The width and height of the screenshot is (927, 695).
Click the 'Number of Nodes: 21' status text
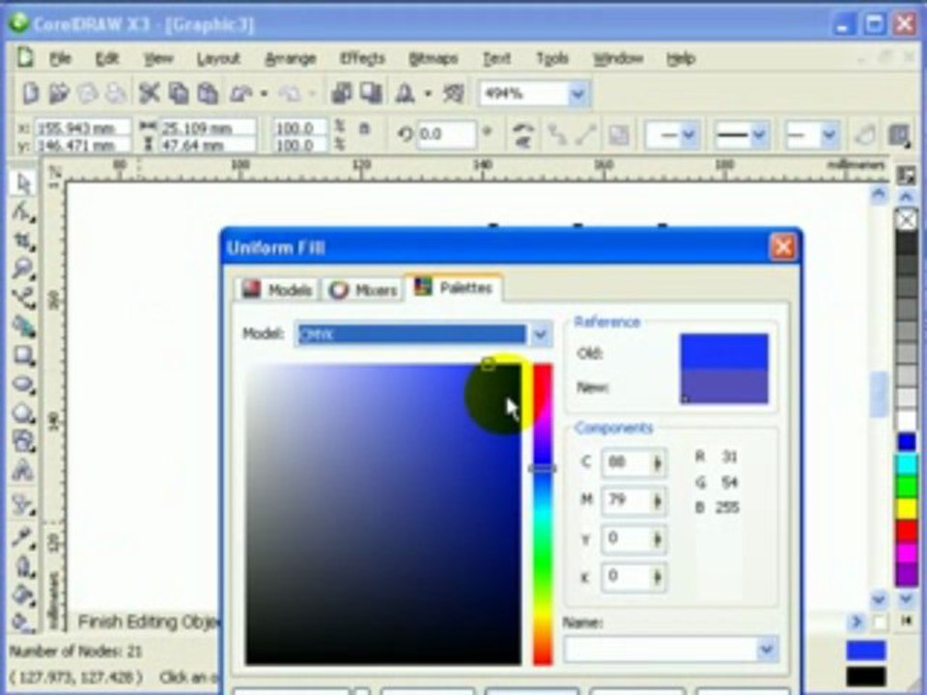point(75,652)
